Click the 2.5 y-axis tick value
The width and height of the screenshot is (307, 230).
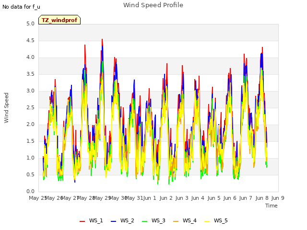coord(30,107)
